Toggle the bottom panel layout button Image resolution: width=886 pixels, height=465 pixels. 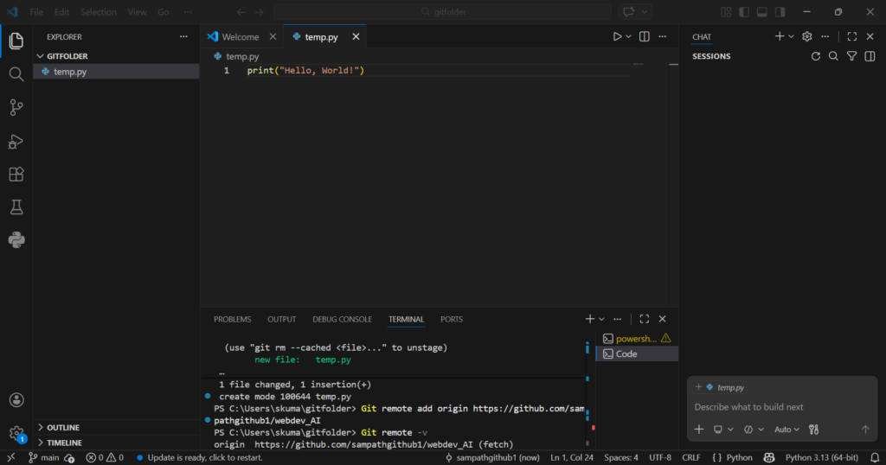762,12
